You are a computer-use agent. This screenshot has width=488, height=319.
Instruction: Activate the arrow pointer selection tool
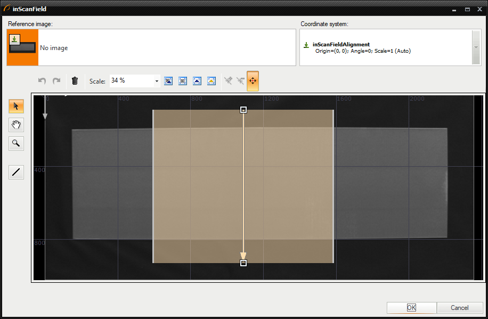16,106
